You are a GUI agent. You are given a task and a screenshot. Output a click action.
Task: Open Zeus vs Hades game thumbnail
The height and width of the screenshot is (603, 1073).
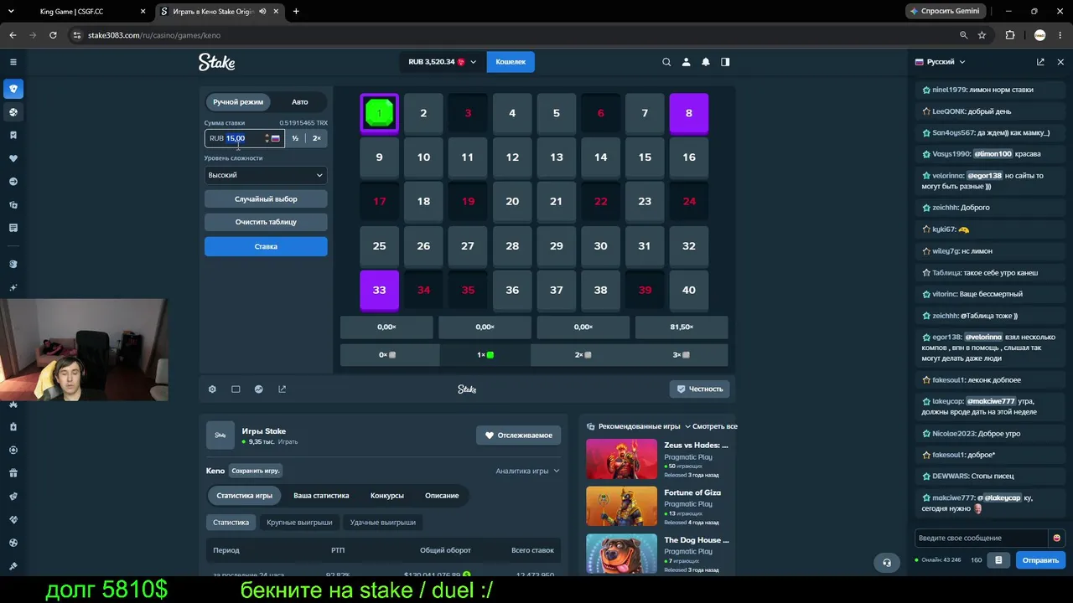(621, 459)
